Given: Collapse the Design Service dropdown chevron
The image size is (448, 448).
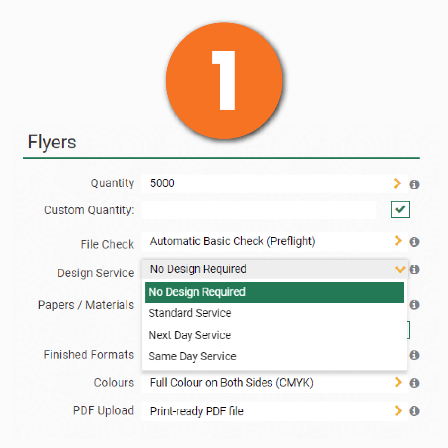Looking at the screenshot, I should click(400, 269).
